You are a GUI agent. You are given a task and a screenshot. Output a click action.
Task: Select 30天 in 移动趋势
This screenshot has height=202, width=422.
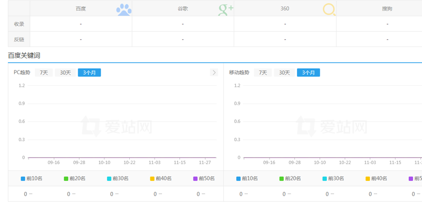pyautogui.click(x=284, y=73)
